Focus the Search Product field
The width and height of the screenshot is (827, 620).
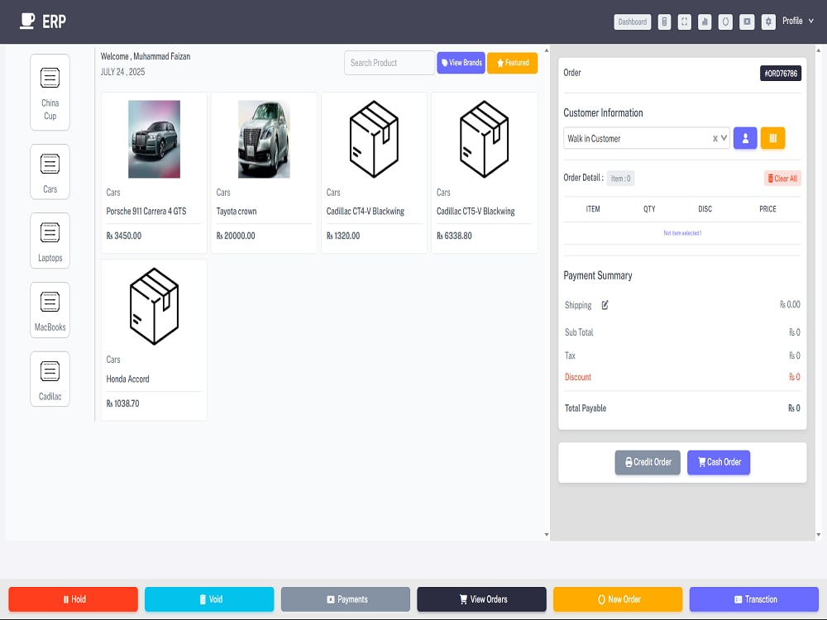[390, 63]
